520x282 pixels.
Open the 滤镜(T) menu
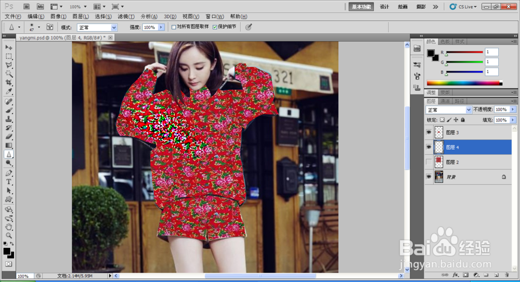click(x=126, y=17)
